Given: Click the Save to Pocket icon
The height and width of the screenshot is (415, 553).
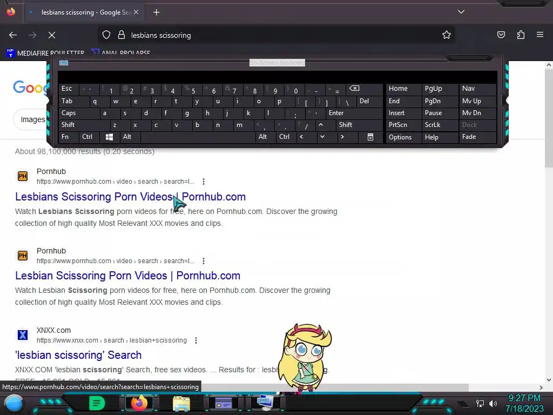Looking at the screenshot, I should 501,35.
